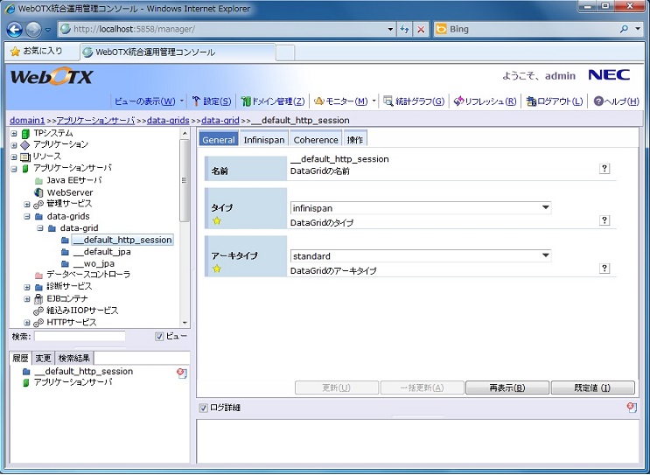650x475 pixels.
Task: Click the help icon beside the タイプ field
Action: tap(605, 220)
